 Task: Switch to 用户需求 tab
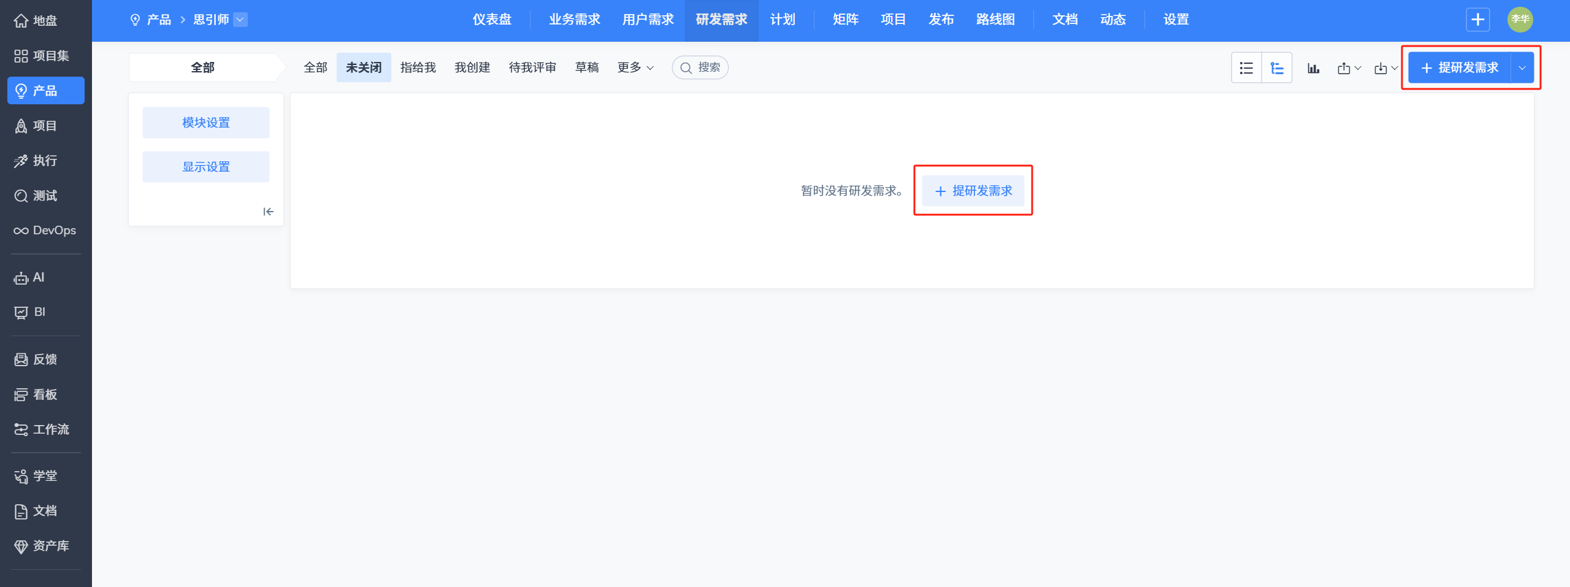click(x=648, y=20)
